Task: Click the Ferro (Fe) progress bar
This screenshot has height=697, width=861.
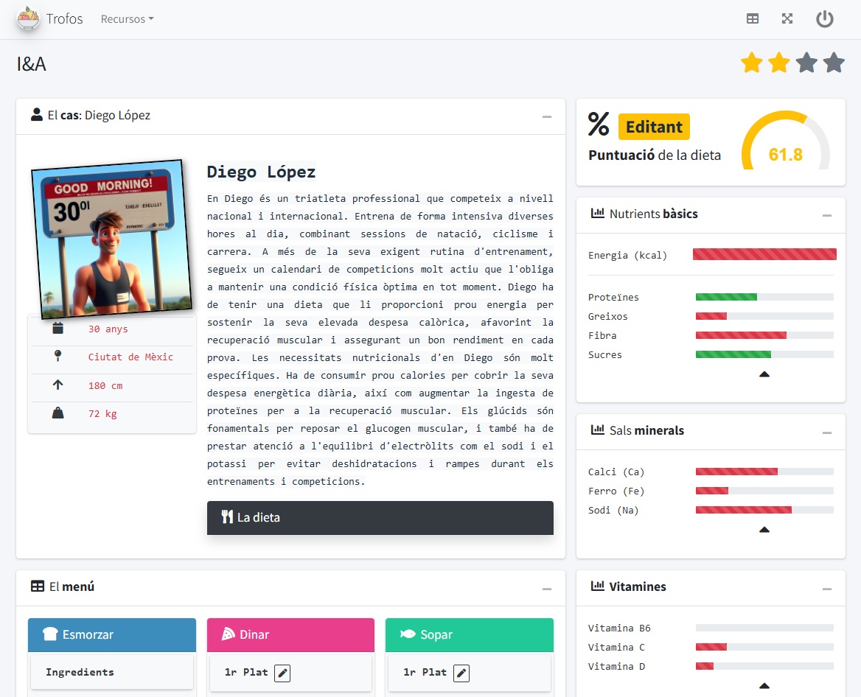Action: 764,491
